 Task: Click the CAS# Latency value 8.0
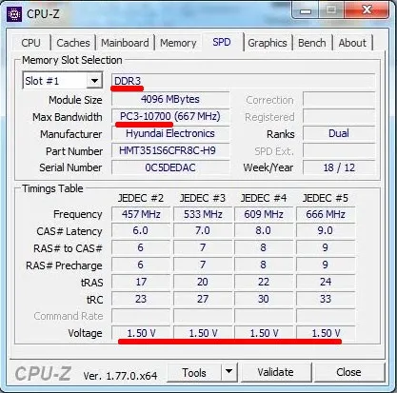coord(264,230)
